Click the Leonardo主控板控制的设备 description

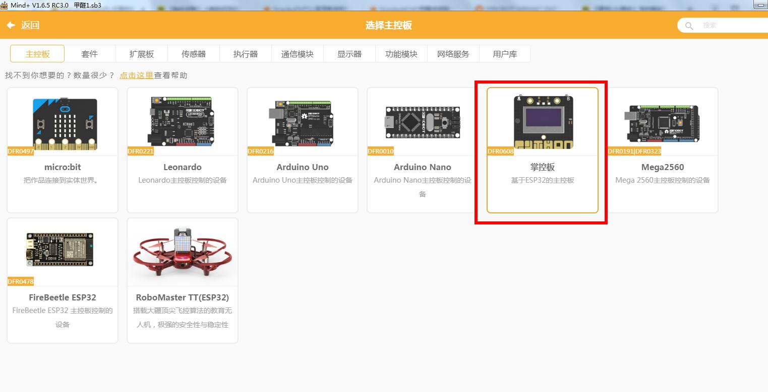pyautogui.click(x=183, y=180)
